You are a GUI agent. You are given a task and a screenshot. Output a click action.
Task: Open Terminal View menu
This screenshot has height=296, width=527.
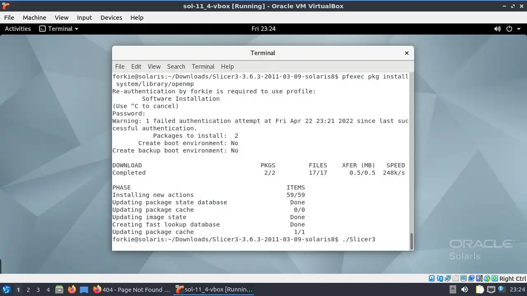[x=154, y=67]
